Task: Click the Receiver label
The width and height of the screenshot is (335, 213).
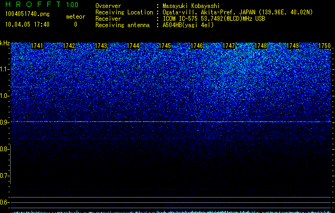Action: 108,19
